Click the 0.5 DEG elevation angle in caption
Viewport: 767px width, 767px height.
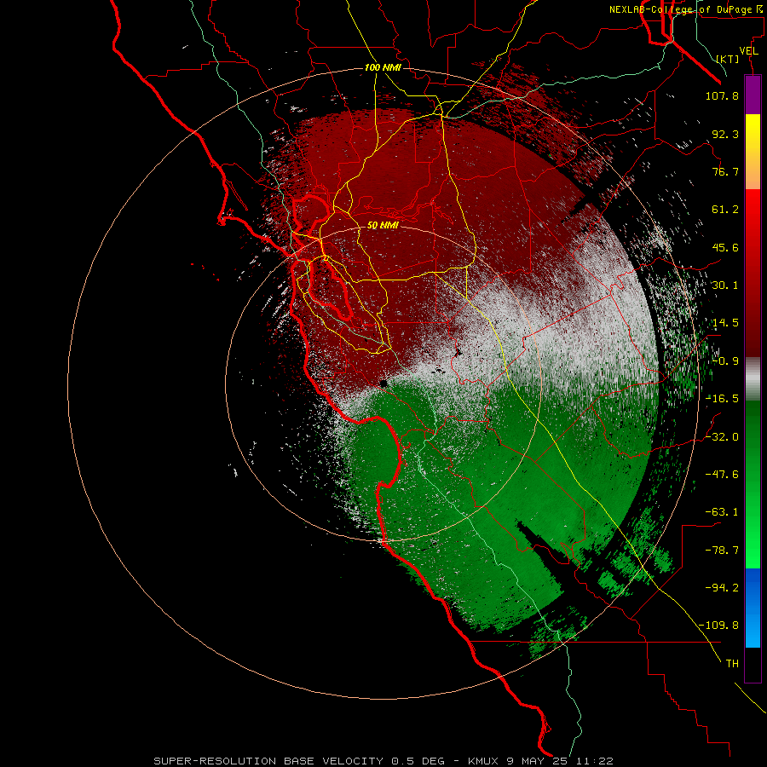[418, 761]
